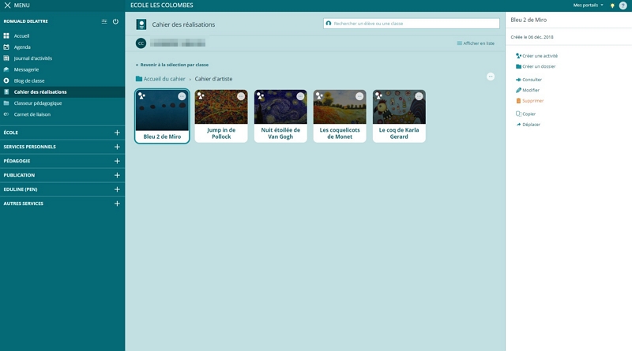632x351 pixels.
Task: Focus the student or class search field
Action: click(412, 24)
